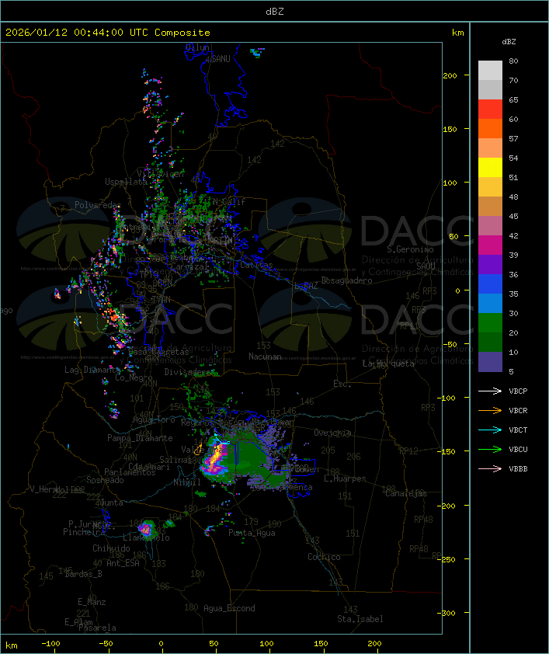Click the S.Geronimo place label

click(x=410, y=249)
